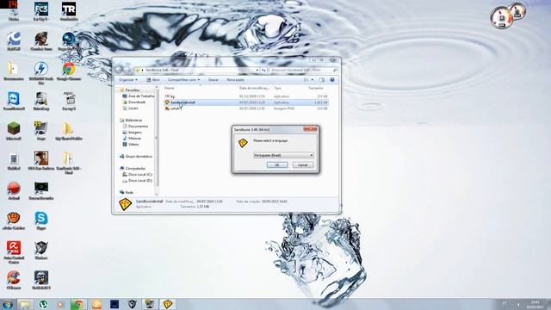
Task: Select the Skype desktop icon
Action: click(x=41, y=220)
